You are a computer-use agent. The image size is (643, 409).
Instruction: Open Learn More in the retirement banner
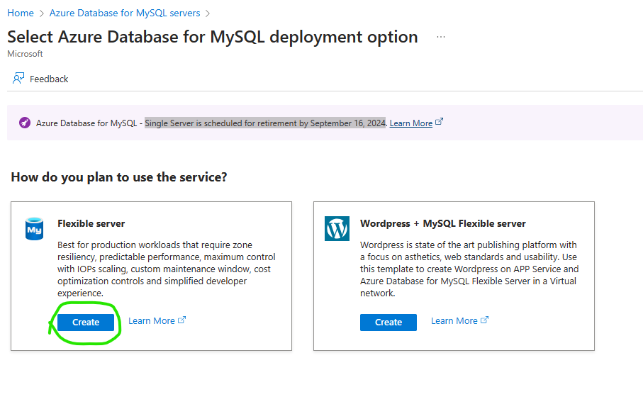412,122
